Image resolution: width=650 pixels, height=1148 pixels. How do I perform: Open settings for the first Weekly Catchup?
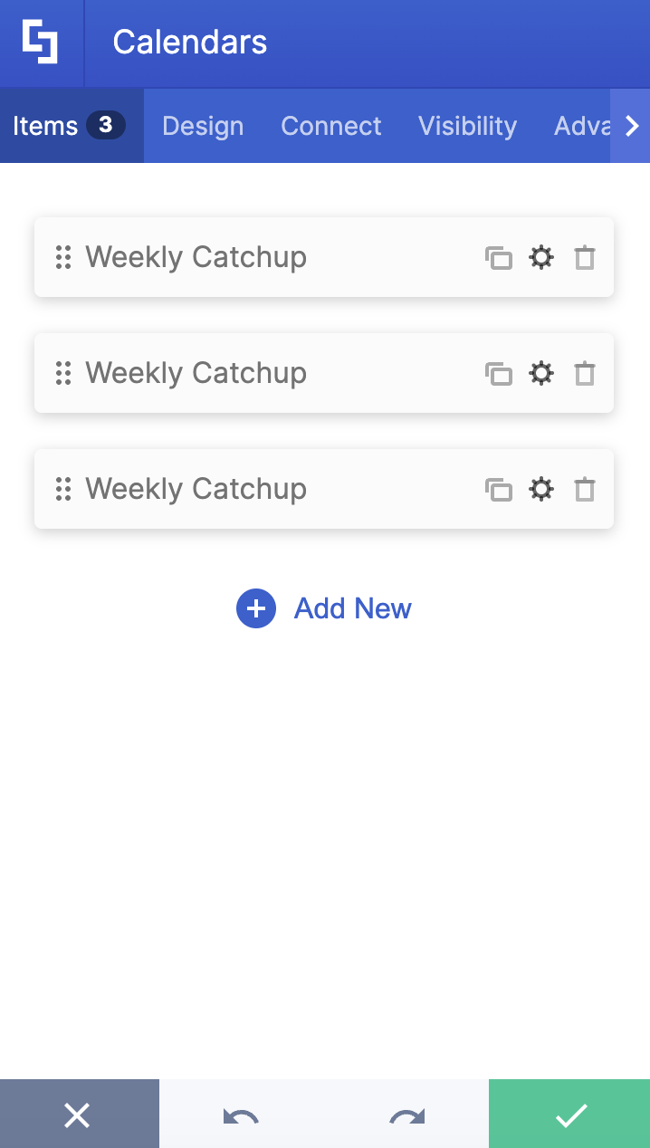pos(541,257)
